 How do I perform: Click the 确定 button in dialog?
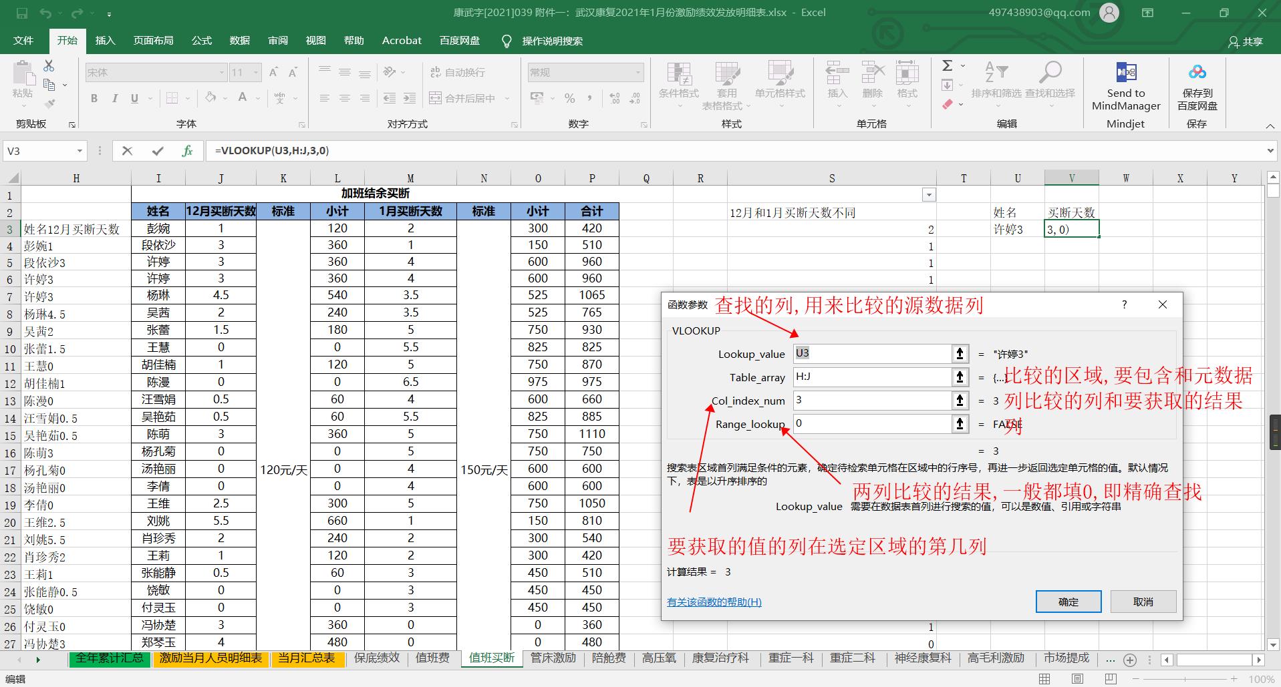click(x=1069, y=602)
